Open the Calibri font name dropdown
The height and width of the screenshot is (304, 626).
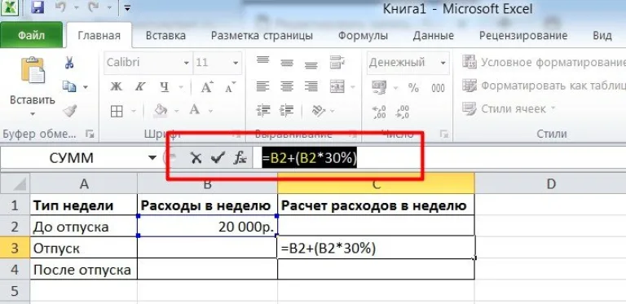coord(187,63)
